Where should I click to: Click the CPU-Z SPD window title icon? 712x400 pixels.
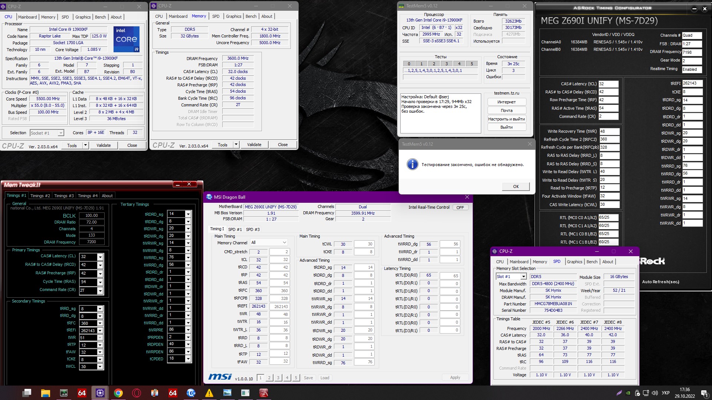(494, 251)
